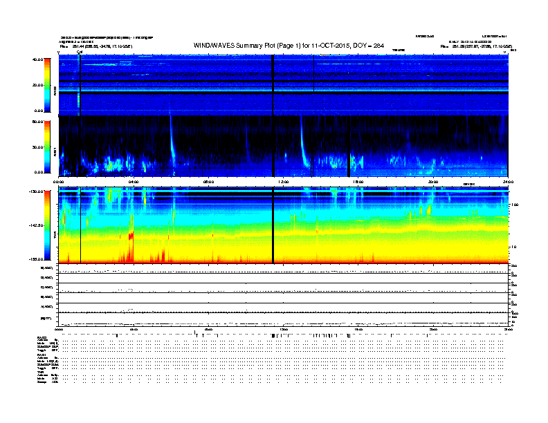Click the 20.00 tick on RAD2 scale
The height and width of the screenshot is (423, 548).
click(x=37, y=85)
